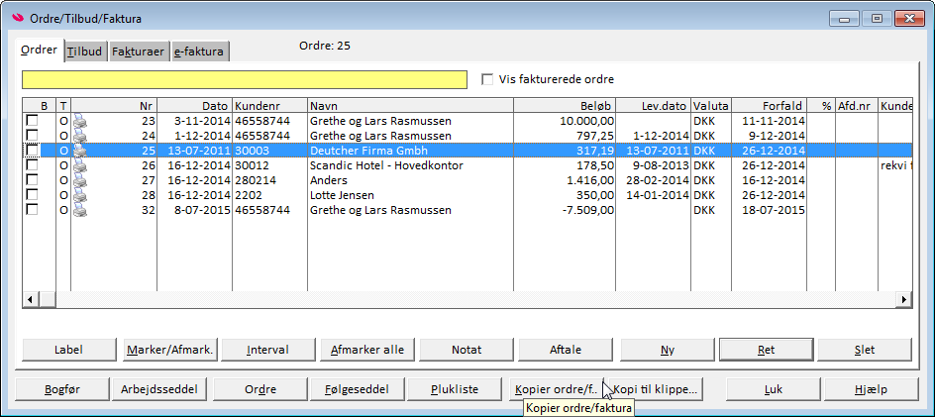The width and height of the screenshot is (935, 417).
Task: Open Hjælp
Action: pos(871,390)
